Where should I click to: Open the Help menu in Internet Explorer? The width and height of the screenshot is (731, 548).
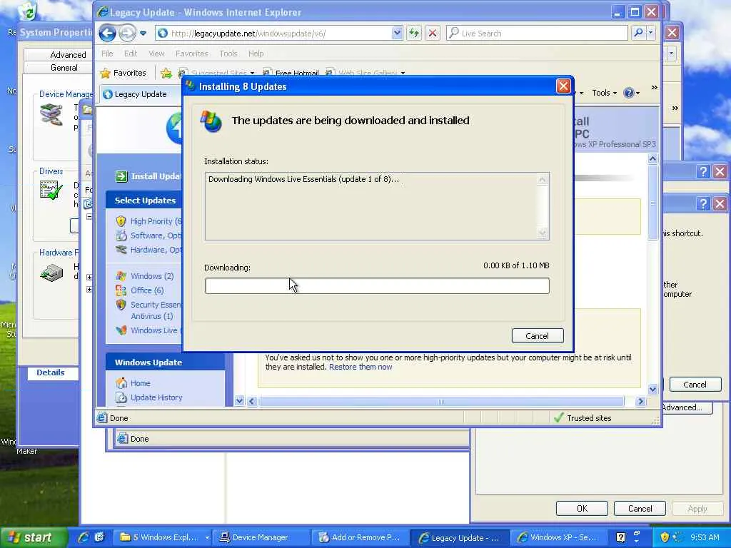tap(256, 54)
